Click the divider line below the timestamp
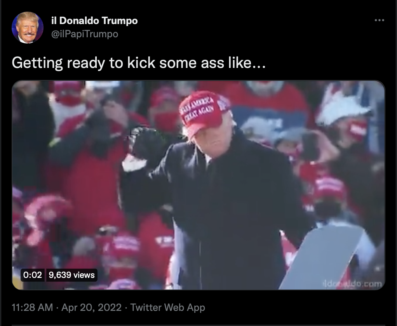The width and height of the screenshot is (397, 326). pos(198,325)
